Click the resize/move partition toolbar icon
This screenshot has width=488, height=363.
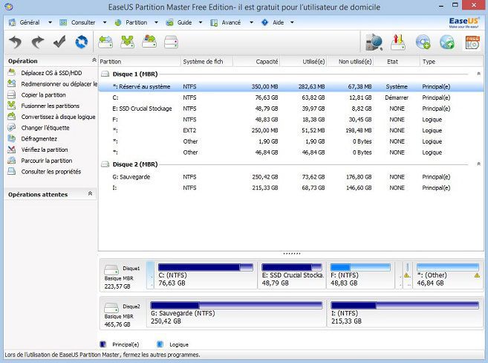point(105,42)
